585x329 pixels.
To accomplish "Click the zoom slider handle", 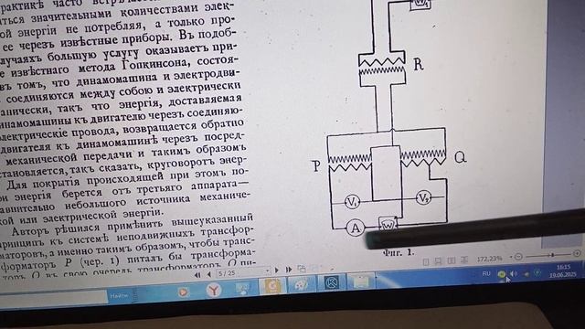I will tap(552, 255).
